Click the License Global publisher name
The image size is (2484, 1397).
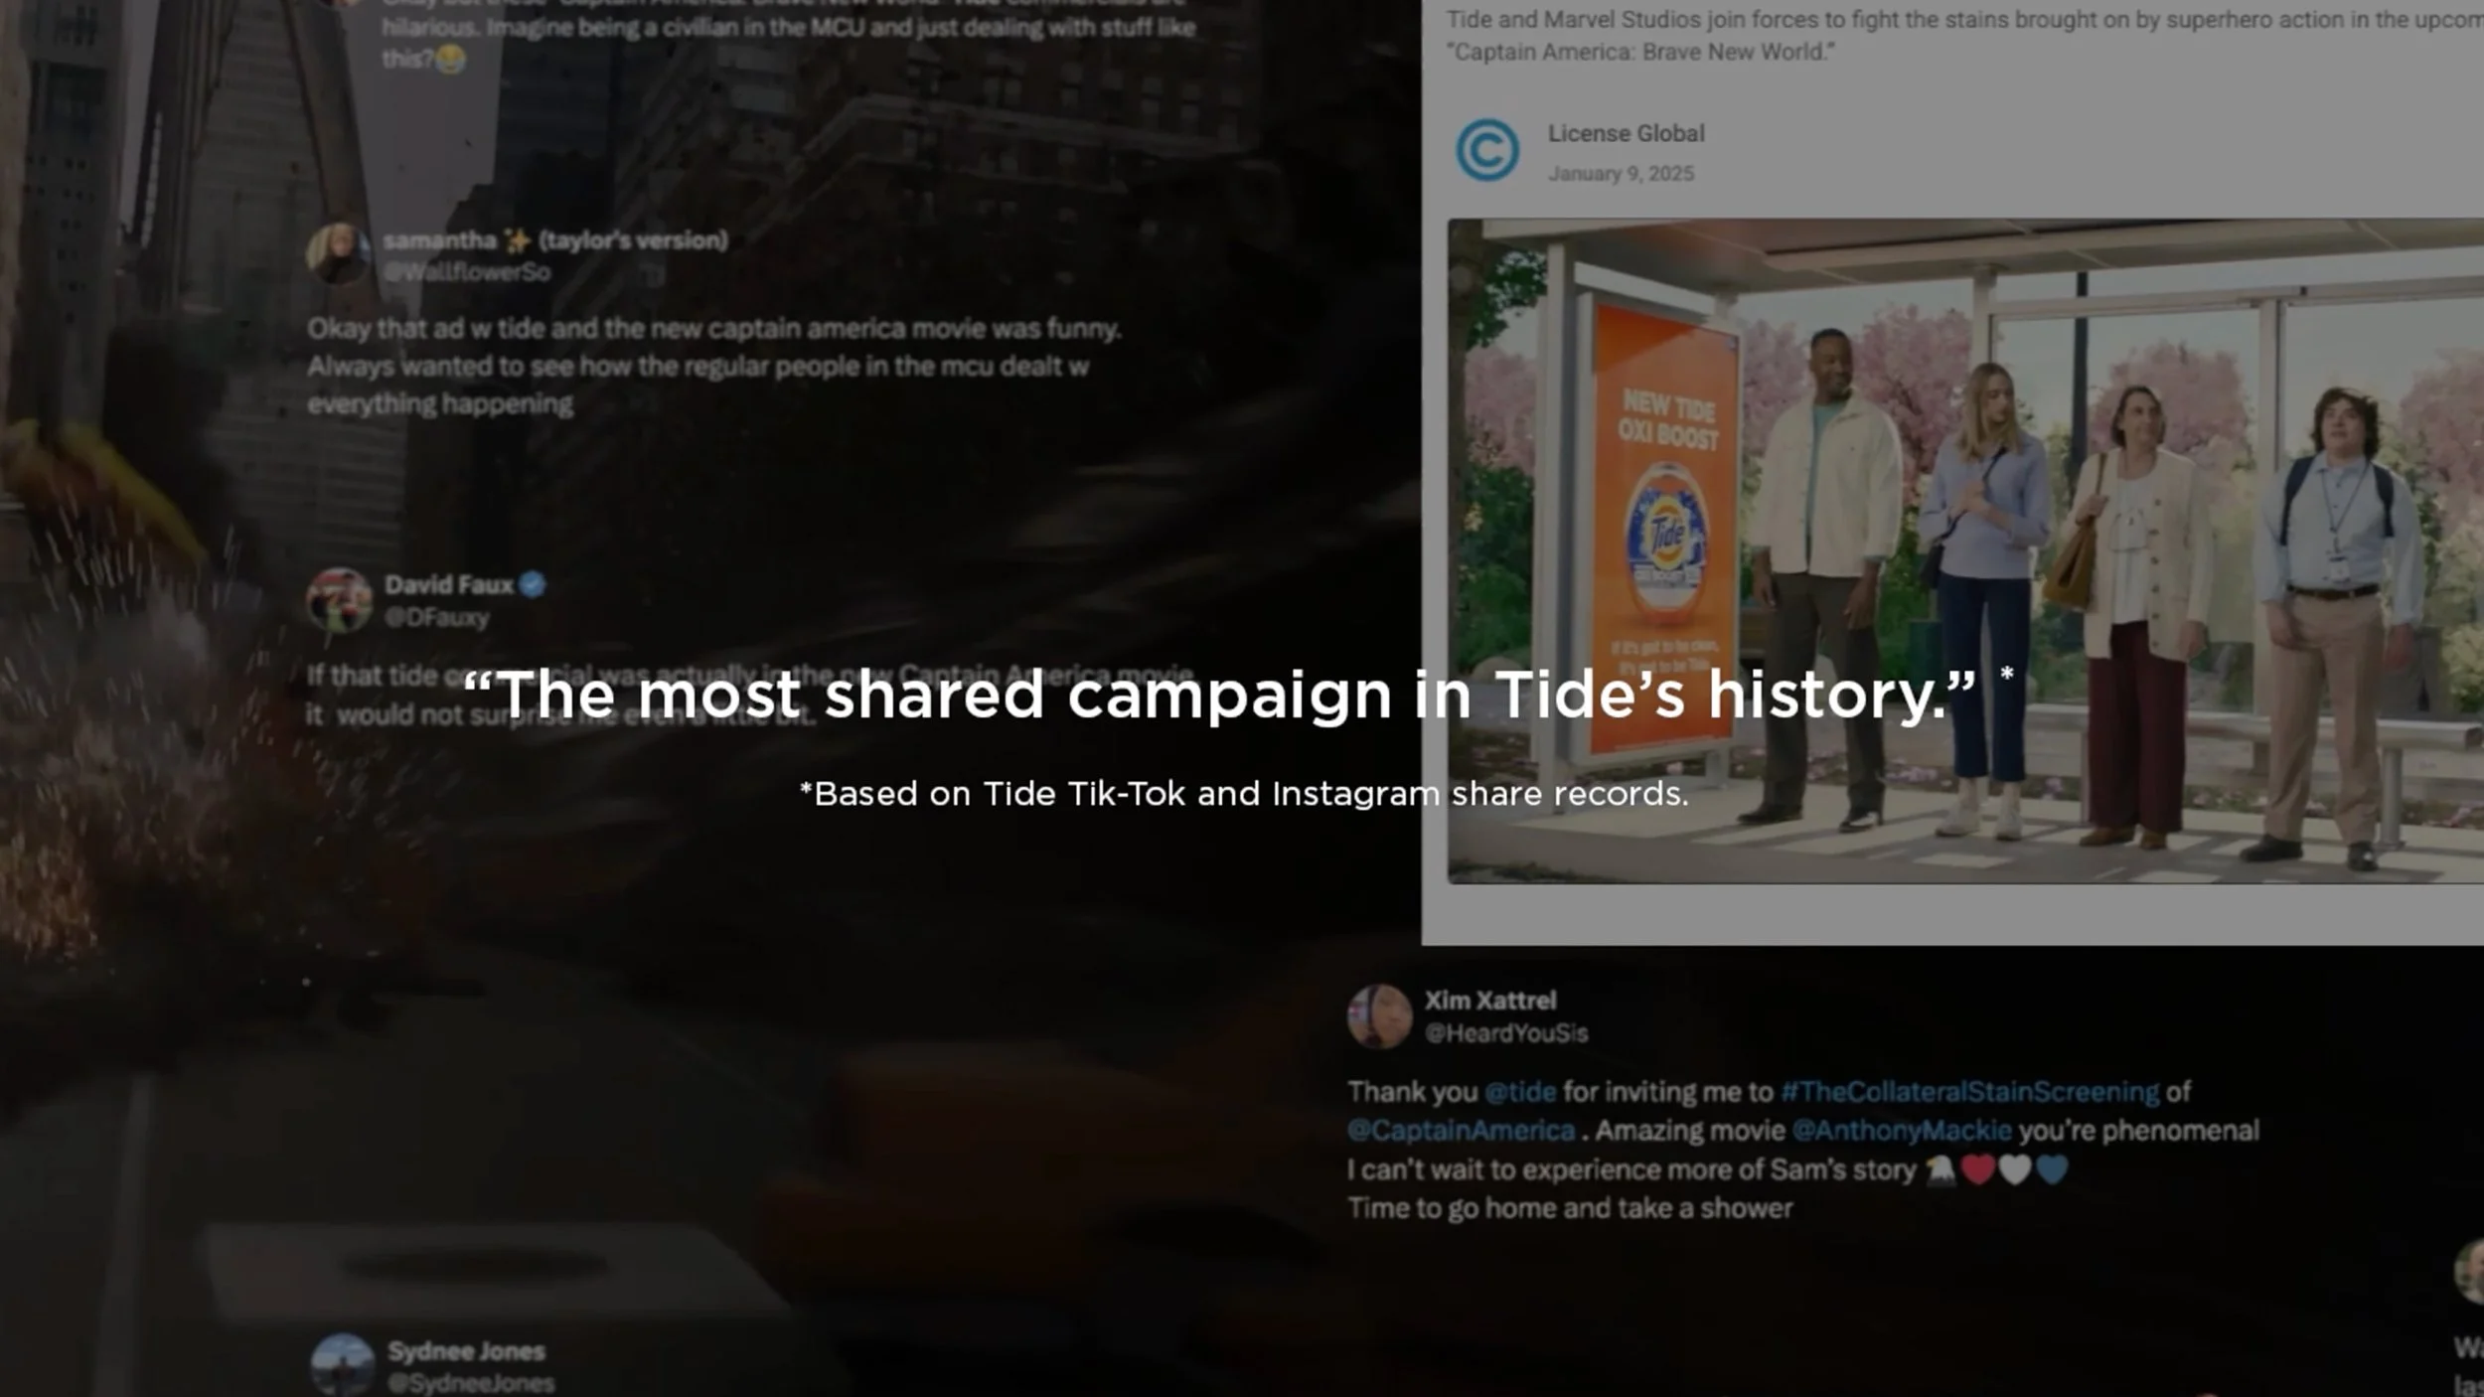click(1626, 133)
